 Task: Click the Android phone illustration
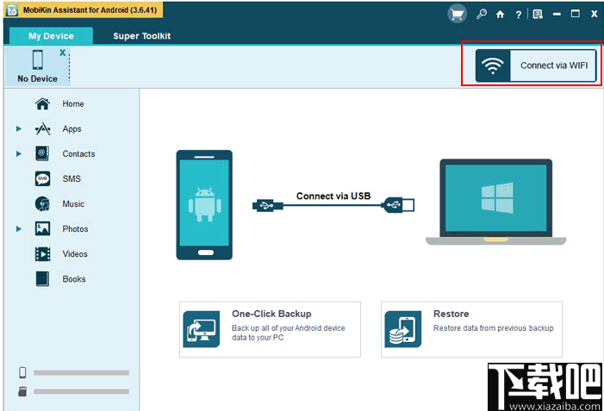point(204,205)
